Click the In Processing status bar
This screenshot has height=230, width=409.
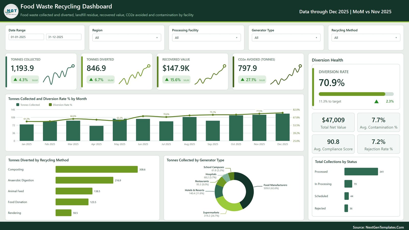348,184
